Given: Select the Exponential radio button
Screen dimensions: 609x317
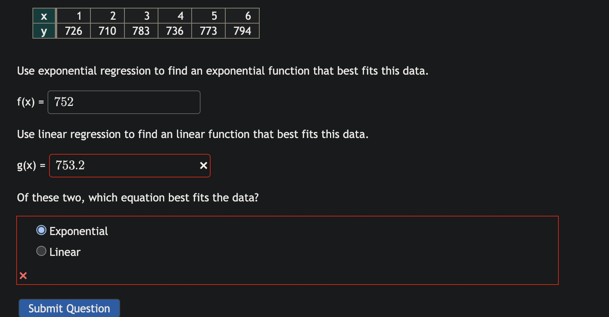Looking at the screenshot, I should pos(41,230).
